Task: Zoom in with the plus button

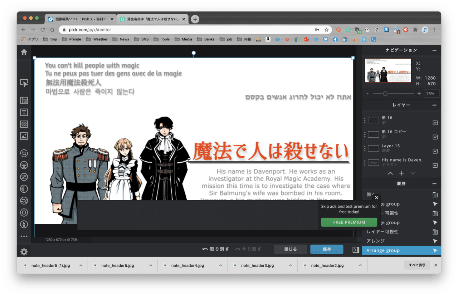Action: coord(419,94)
